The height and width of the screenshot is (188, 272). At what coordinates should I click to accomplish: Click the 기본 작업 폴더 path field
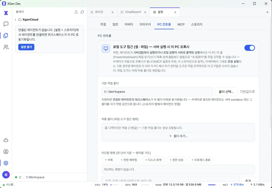[157, 92]
